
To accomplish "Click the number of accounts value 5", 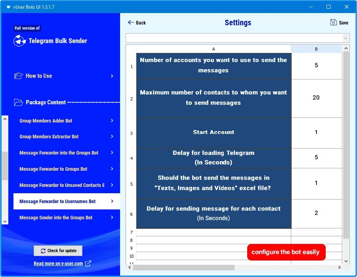I will (x=317, y=66).
